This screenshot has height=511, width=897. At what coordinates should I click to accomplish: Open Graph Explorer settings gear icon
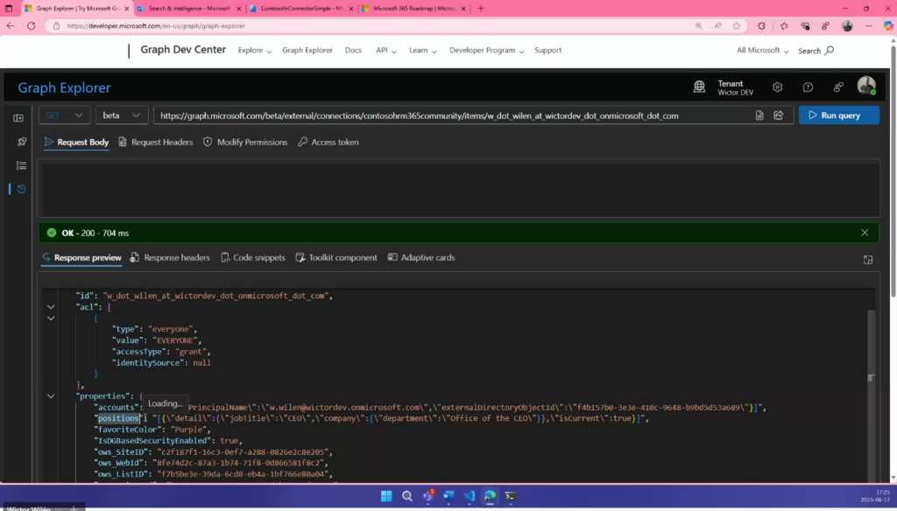click(x=778, y=87)
